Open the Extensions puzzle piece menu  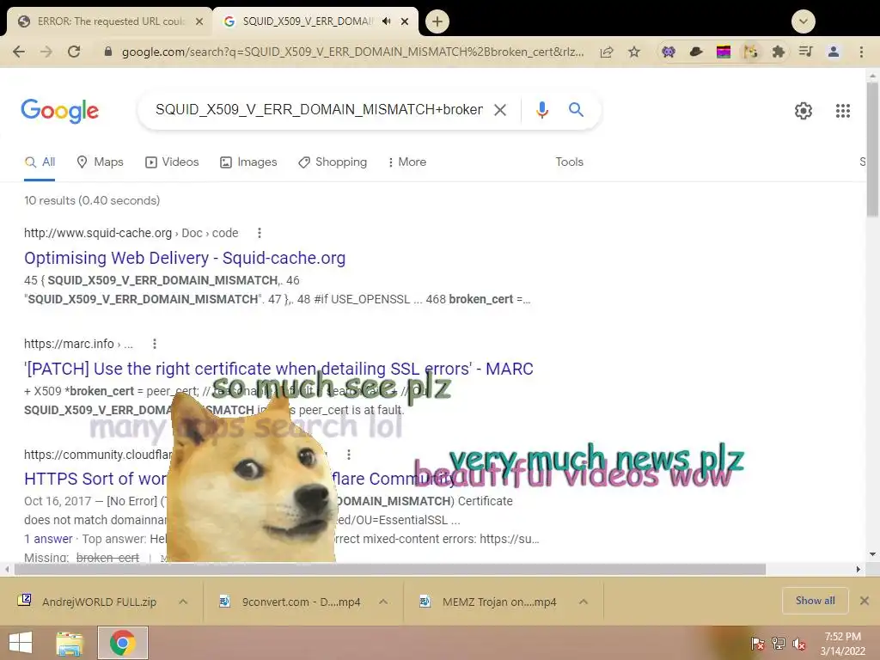pos(779,52)
